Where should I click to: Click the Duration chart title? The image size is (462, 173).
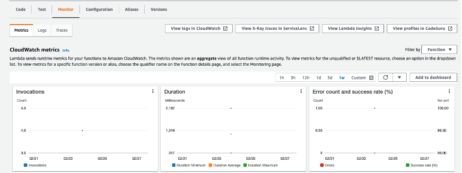pos(174,92)
